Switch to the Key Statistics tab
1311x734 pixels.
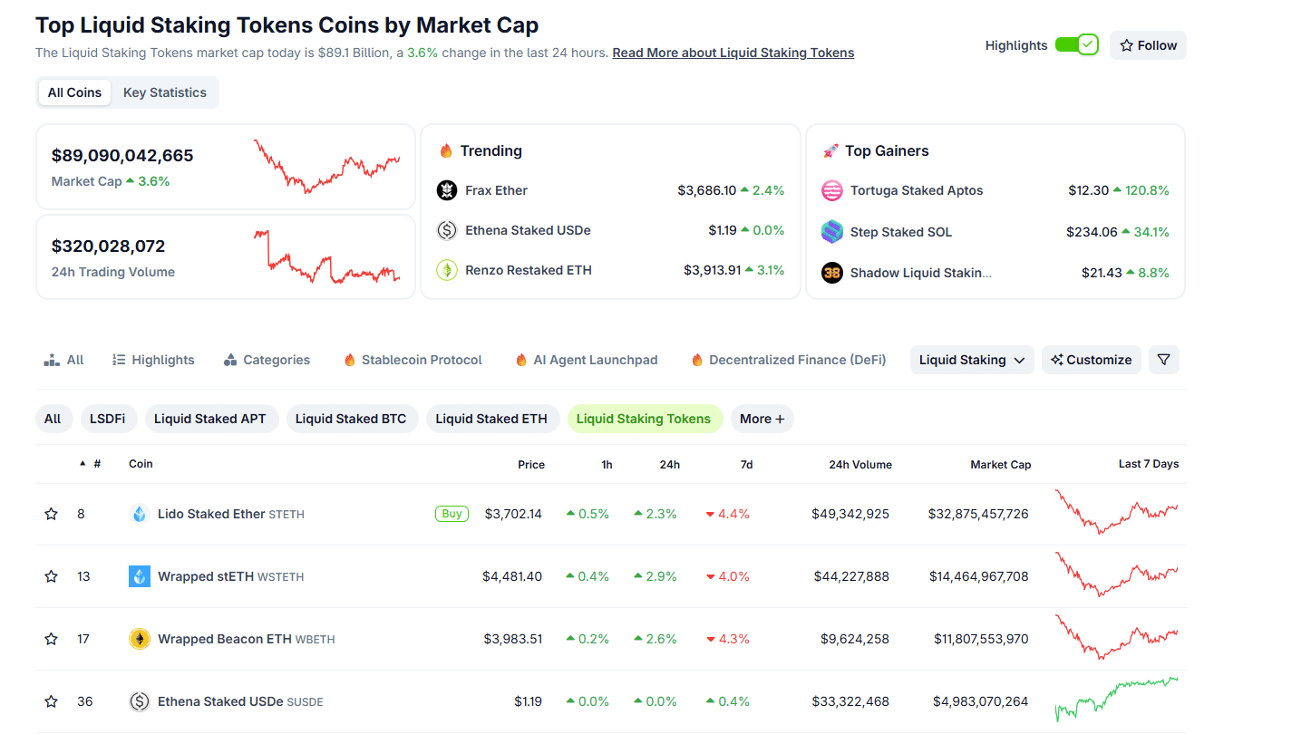164,92
